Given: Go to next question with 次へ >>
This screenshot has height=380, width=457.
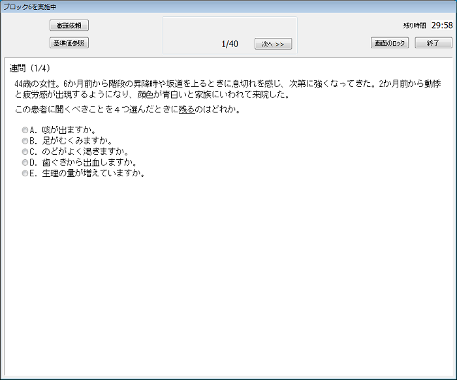Looking at the screenshot, I should [273, 44].
